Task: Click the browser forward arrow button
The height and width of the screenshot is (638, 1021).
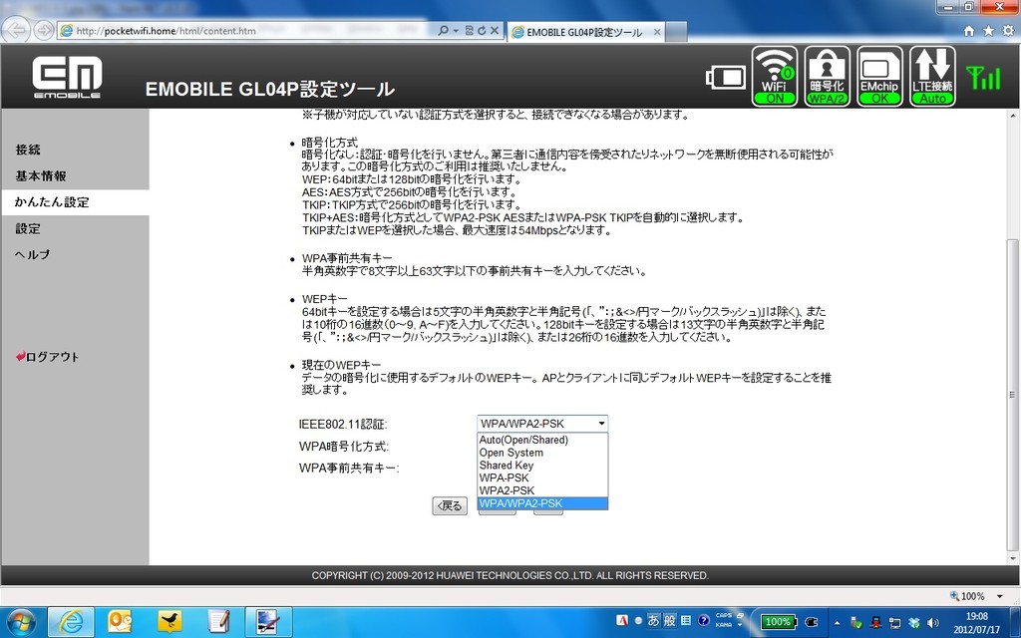Action: (44, 30)
